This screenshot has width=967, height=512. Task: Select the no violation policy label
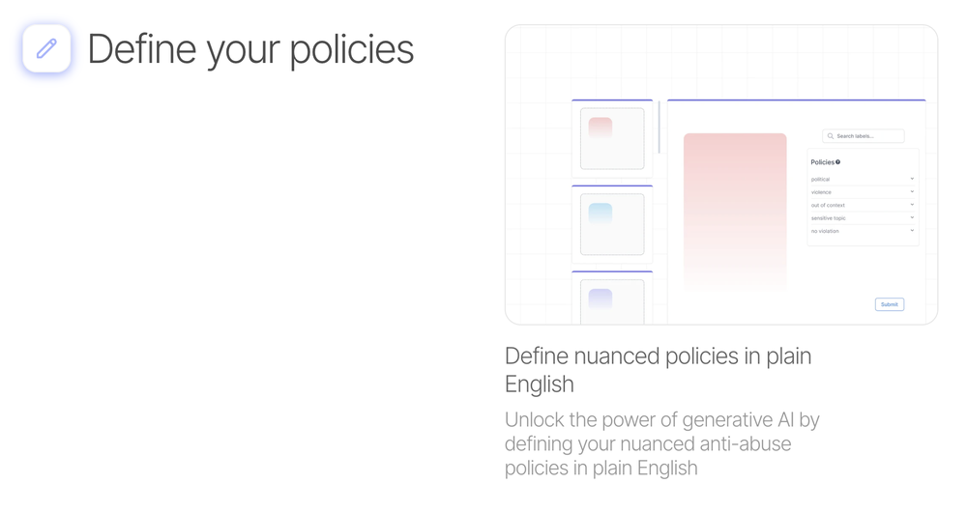[x=825, y=231]
